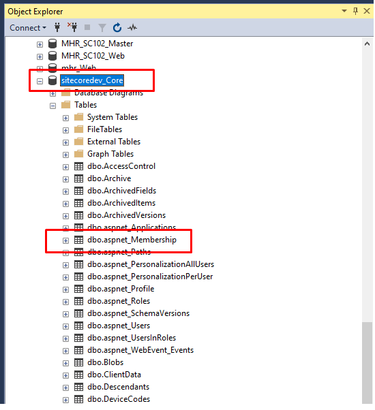Viewport: 375px width, 410px height.
Task: Click the dbo.Blobs table grid icon
Action: [79, 362]
